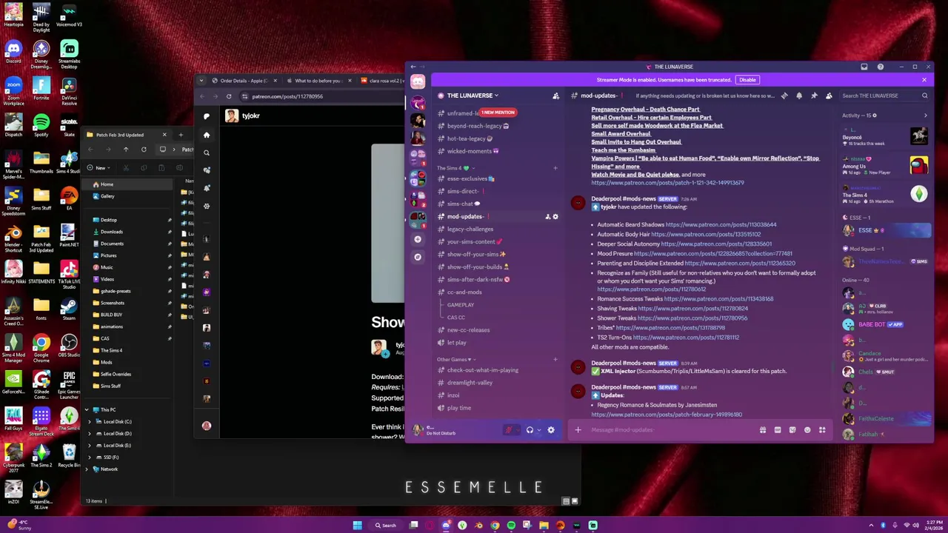The height and width of the screenshot is (533, 948).
Task: Expand the Activity panel arrow
Action: 925,115
